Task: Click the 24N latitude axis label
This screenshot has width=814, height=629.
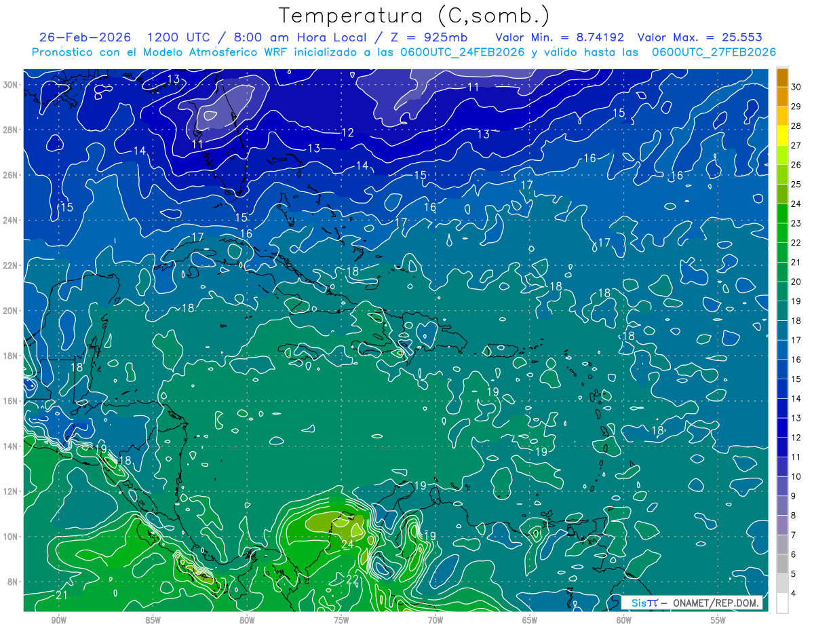Action: 11,220
